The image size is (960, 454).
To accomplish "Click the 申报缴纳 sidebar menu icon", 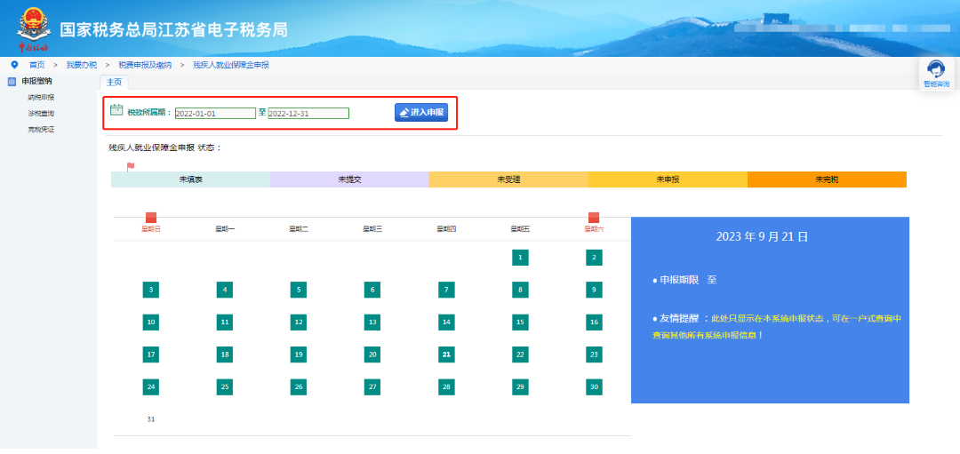I will coord(12,82).
